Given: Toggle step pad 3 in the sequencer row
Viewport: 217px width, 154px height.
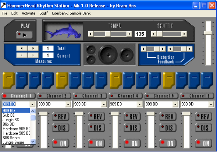Looking at the screenshot, I should pyautogui.click(x=35, y=81).
